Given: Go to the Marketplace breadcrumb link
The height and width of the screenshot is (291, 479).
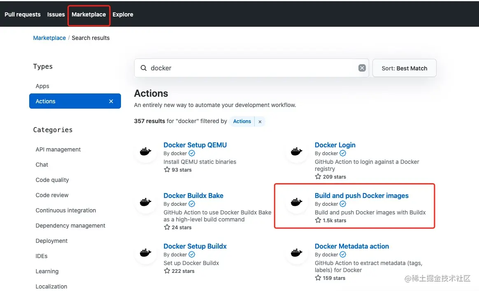Looking at the screenshot, I should click(49, 38).
